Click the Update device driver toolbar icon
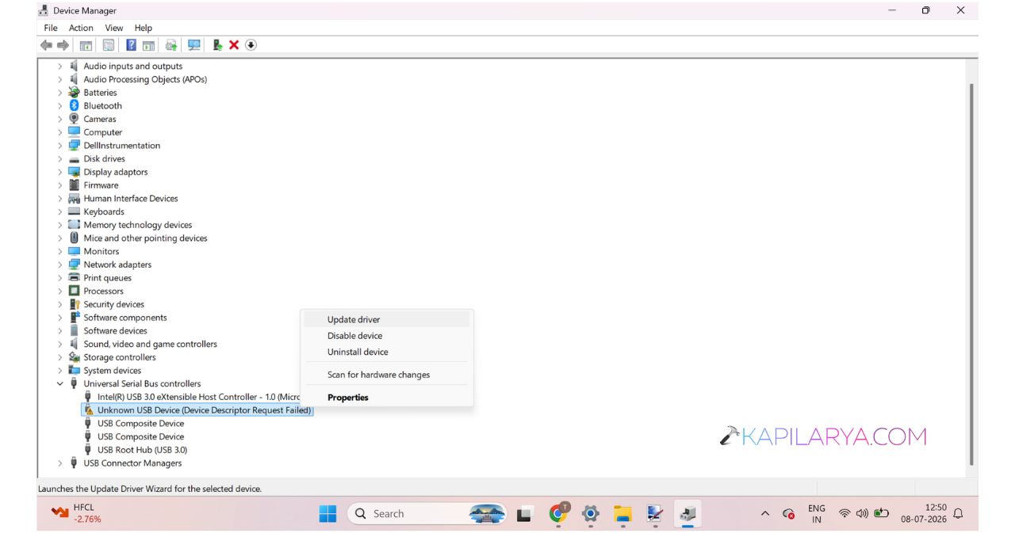The image size is (1015, 533). pyautogui.click(x=217, y=45)
